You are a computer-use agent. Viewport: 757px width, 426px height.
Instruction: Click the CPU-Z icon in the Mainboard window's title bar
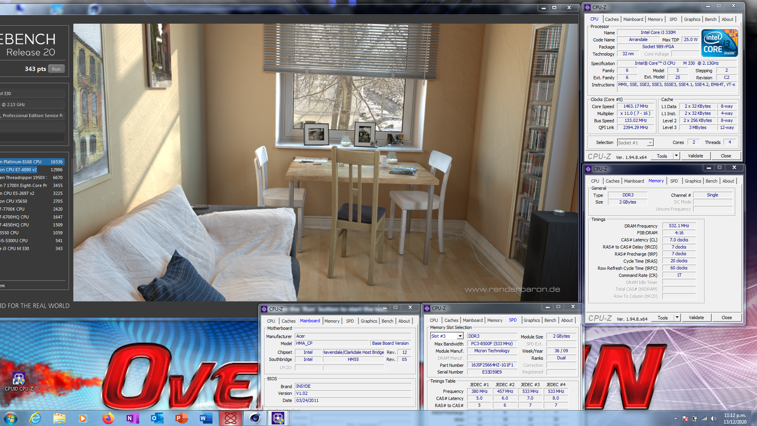(264, 309)
